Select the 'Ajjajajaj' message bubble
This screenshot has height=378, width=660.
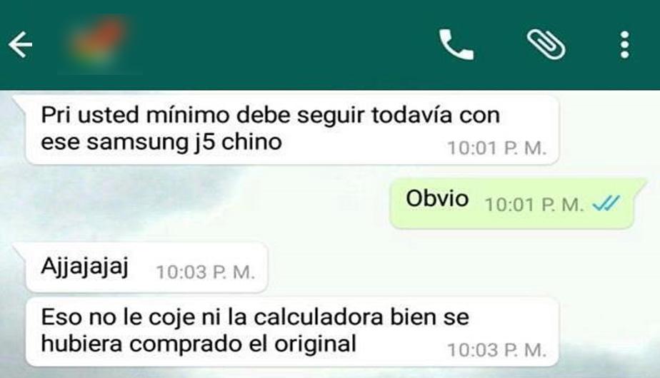pyautogui.click(x=146, y=267)
